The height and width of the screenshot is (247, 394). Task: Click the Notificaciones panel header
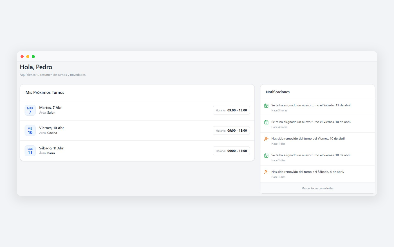click(278, 92)
